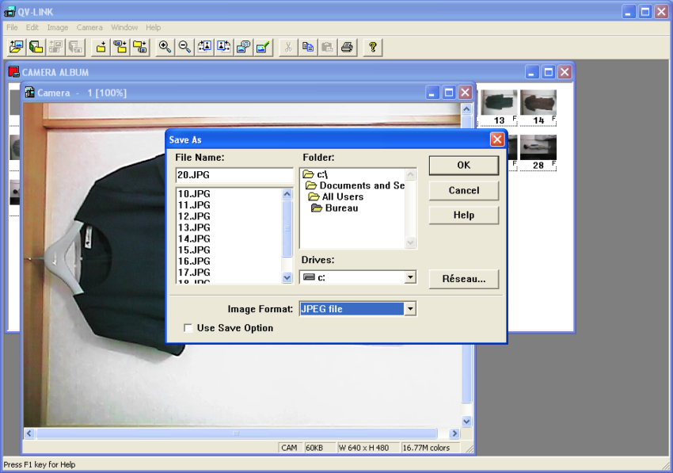This screenshot has height=473, width=673.
Task: Click the folder-to-camera transfer toolbar icon
Action: (x=140, y=47)
